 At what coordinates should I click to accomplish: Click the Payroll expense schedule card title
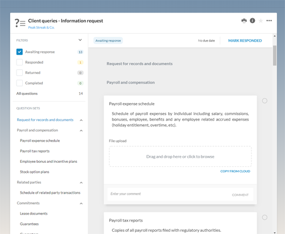[x=132, y=104]
